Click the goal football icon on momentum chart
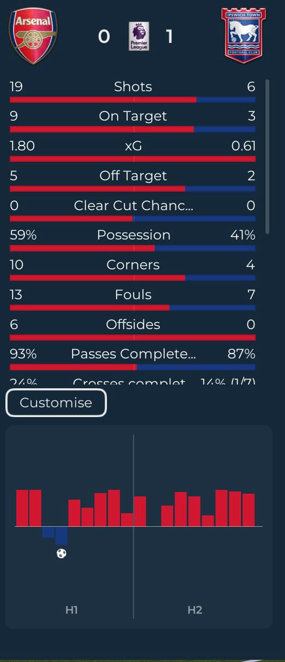 tap(61, 553)
